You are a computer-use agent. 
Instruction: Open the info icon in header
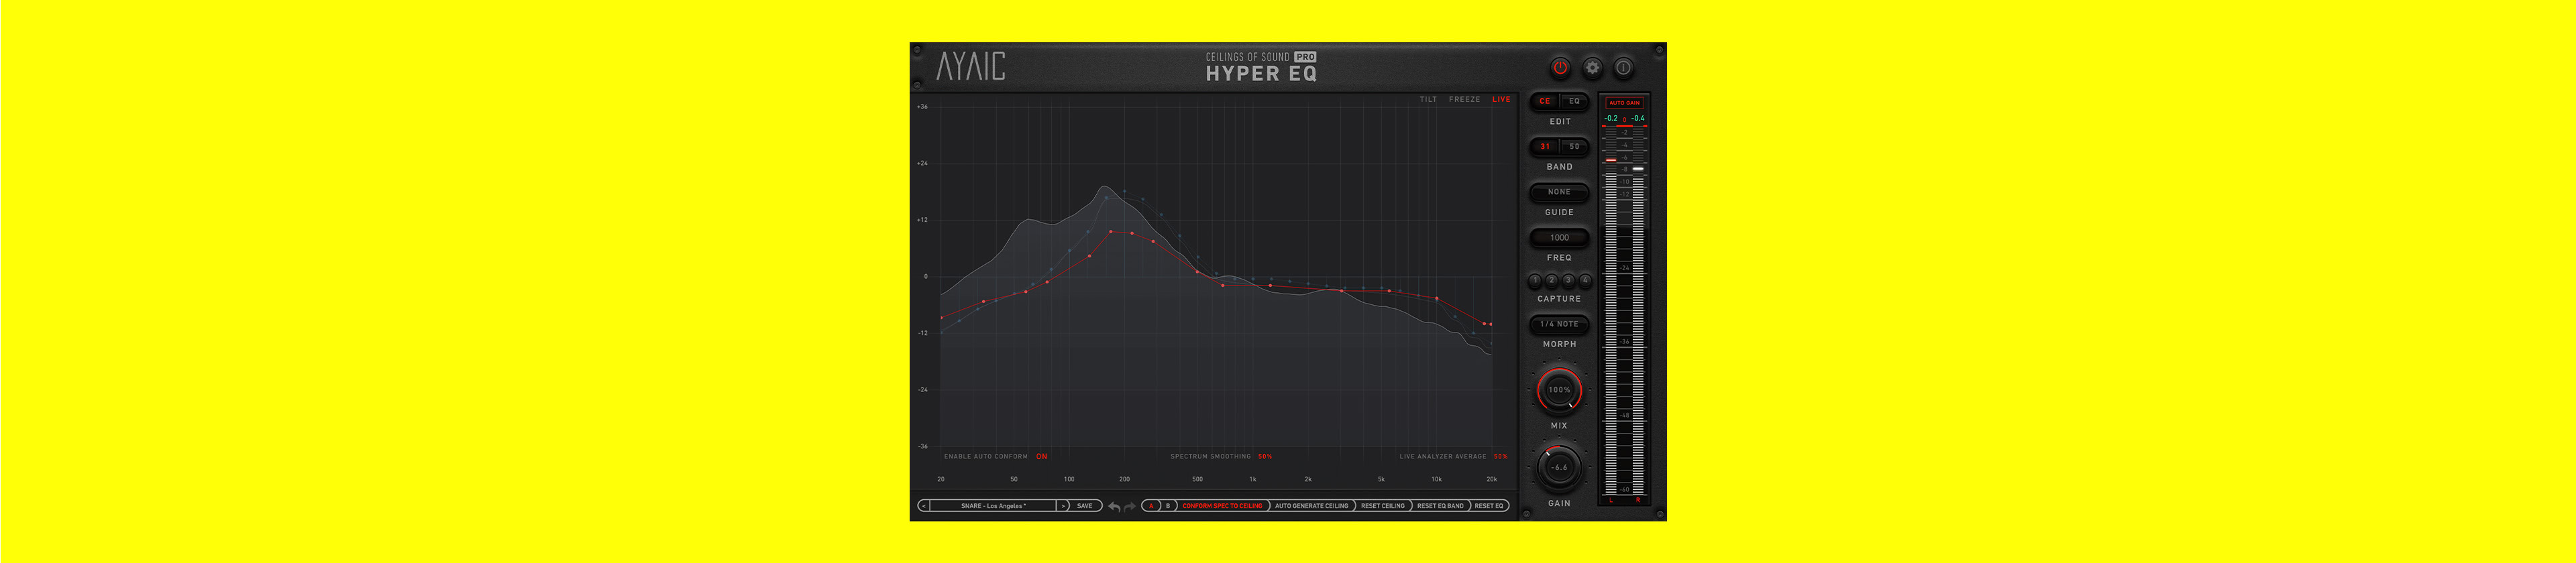click(1623, 68)
